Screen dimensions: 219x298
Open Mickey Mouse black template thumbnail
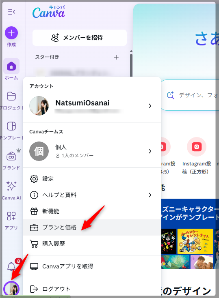[x=169, y=241]
